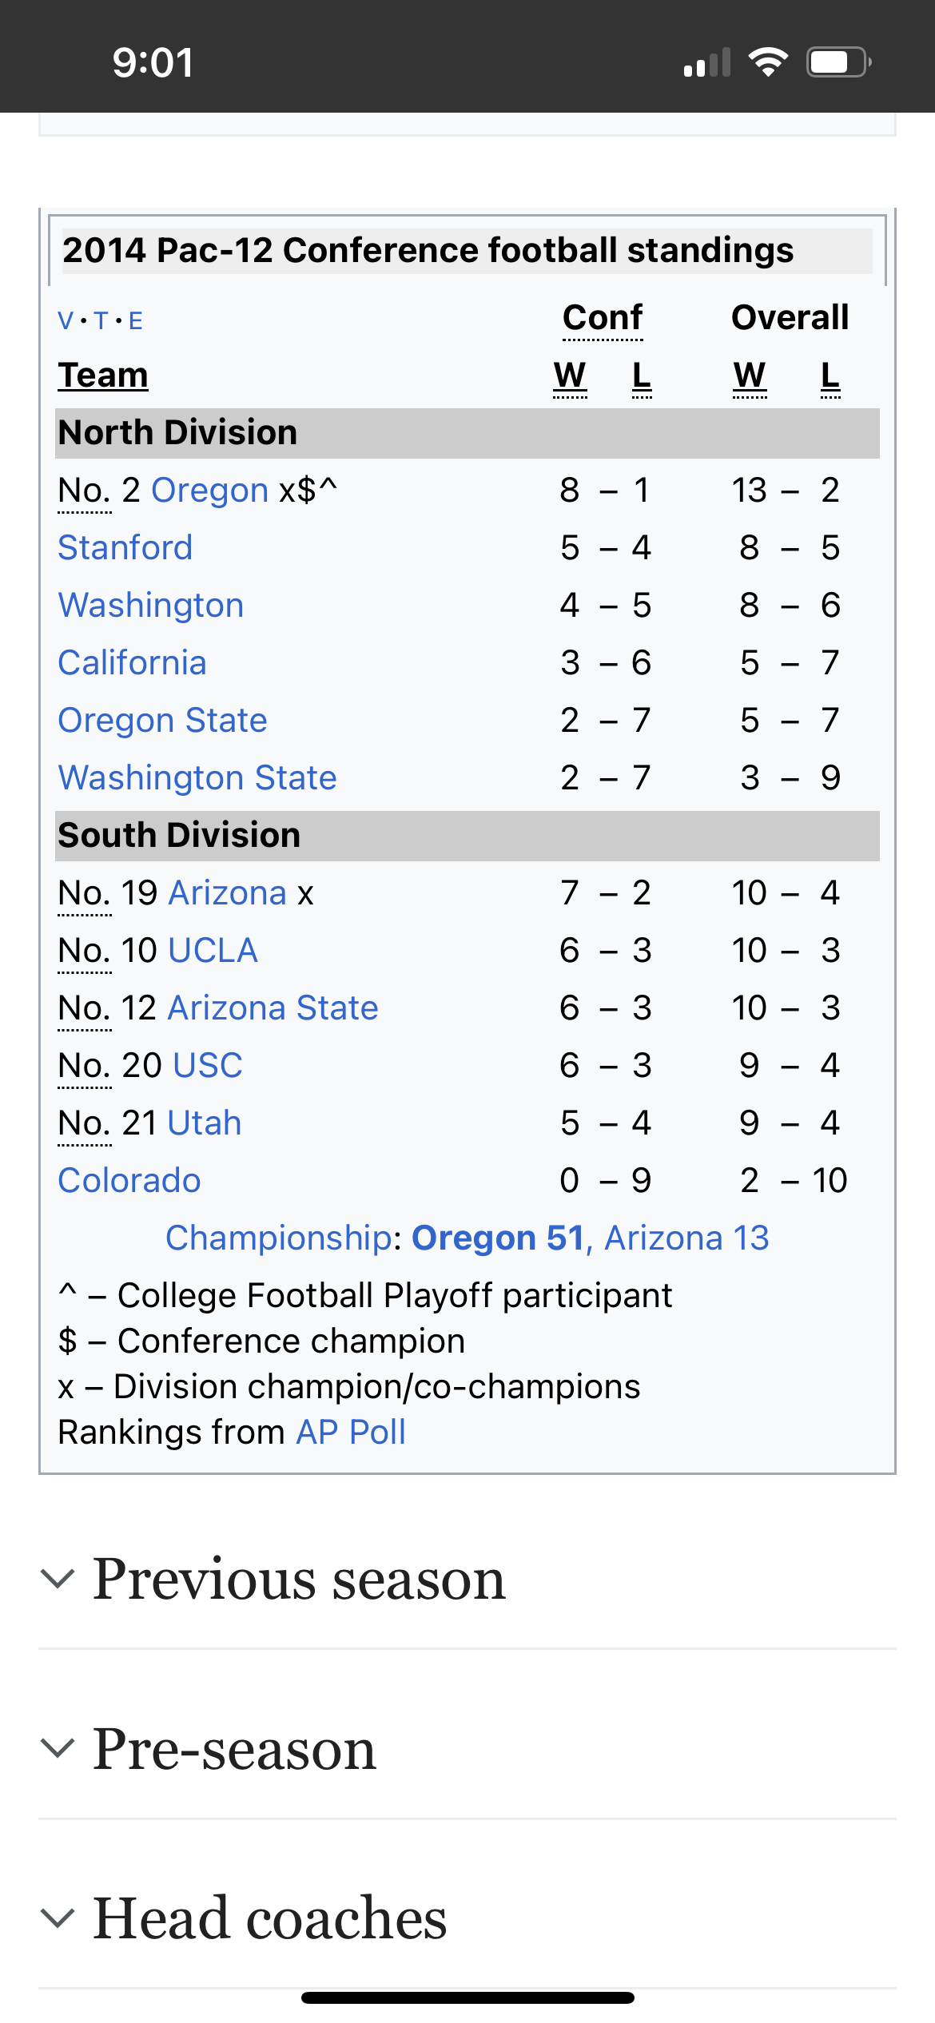Open the Arizona State link
The image size is (935, 2023).
click(273, 1008)
